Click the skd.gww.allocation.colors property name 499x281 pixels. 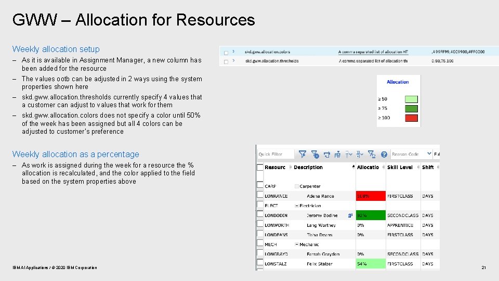pyautogui.click(x=267, y=52)
